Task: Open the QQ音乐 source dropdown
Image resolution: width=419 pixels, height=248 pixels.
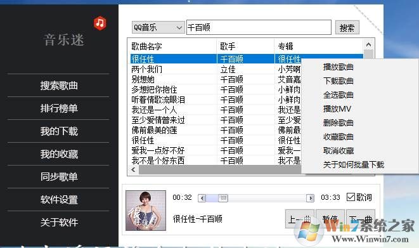Action: pyautogui.click(x=158, y=27)
